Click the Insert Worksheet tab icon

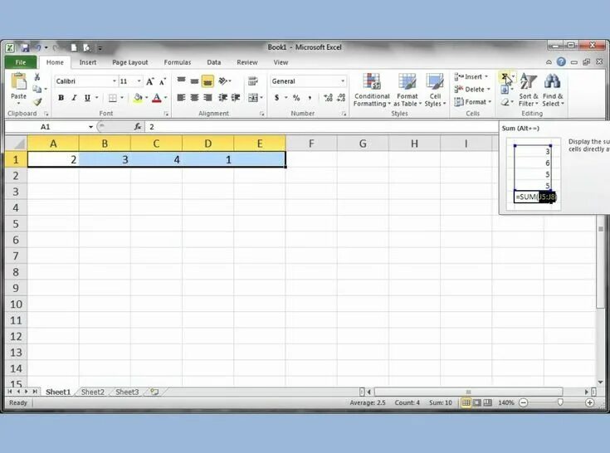(154, 392)
